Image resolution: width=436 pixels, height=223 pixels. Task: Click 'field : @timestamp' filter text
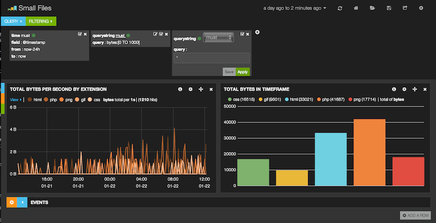click(x=28, y=42)
